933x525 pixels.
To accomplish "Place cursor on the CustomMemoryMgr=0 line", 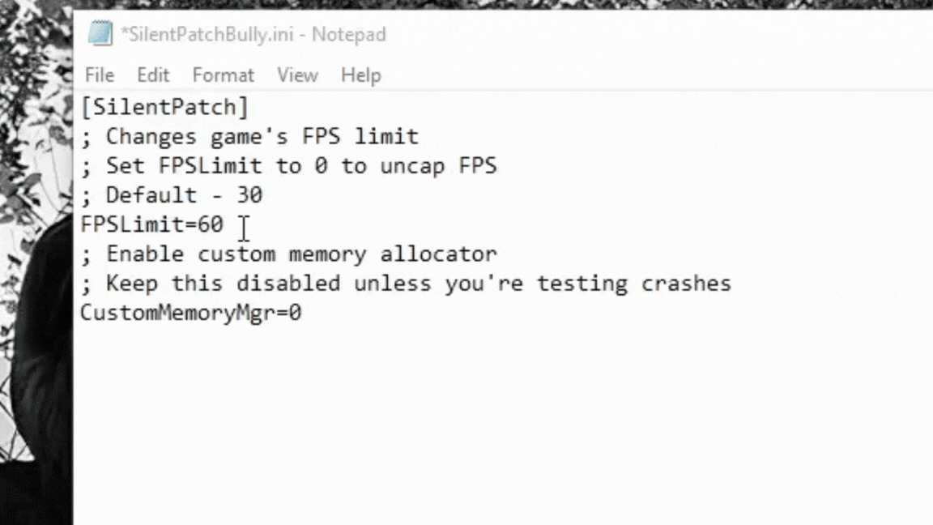I will [190, 313].
